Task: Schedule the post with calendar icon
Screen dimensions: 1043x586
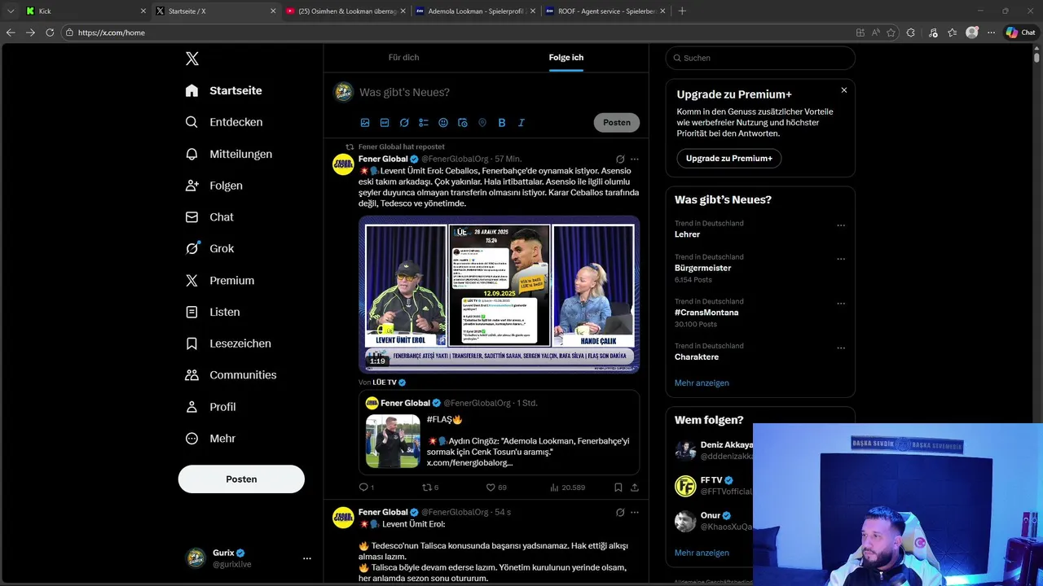Action: [463, 123]
